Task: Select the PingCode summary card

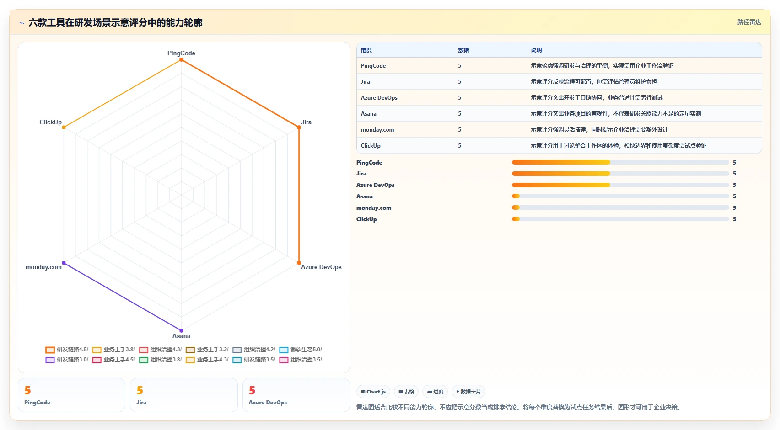Action: click(71, 395)
